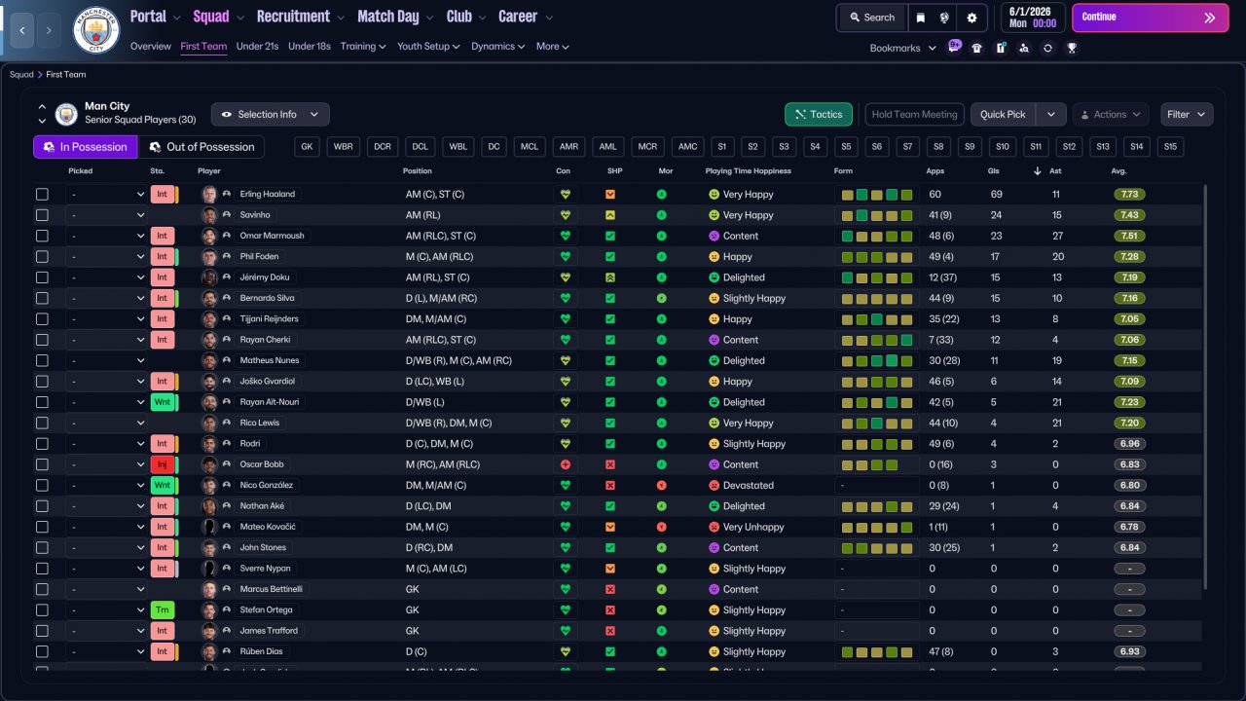Open the Filter dropdown

pos(1187,114)
